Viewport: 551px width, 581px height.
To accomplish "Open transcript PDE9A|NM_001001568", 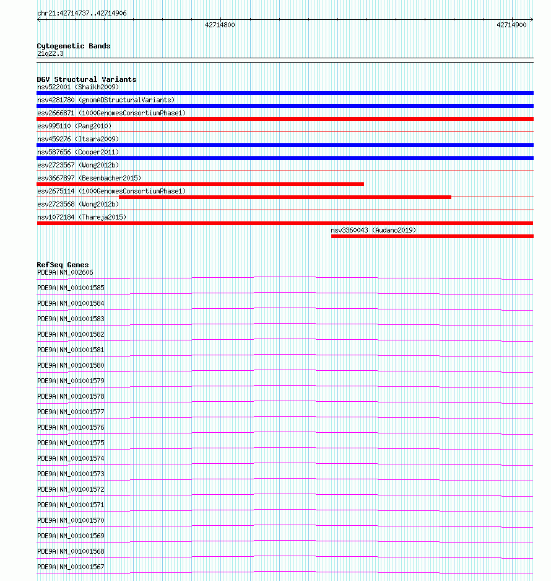I will point(71,551).
